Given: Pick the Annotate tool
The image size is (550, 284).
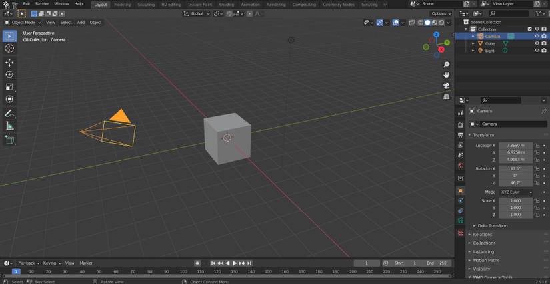Looking at the screenshot, I should click(9, 114).
